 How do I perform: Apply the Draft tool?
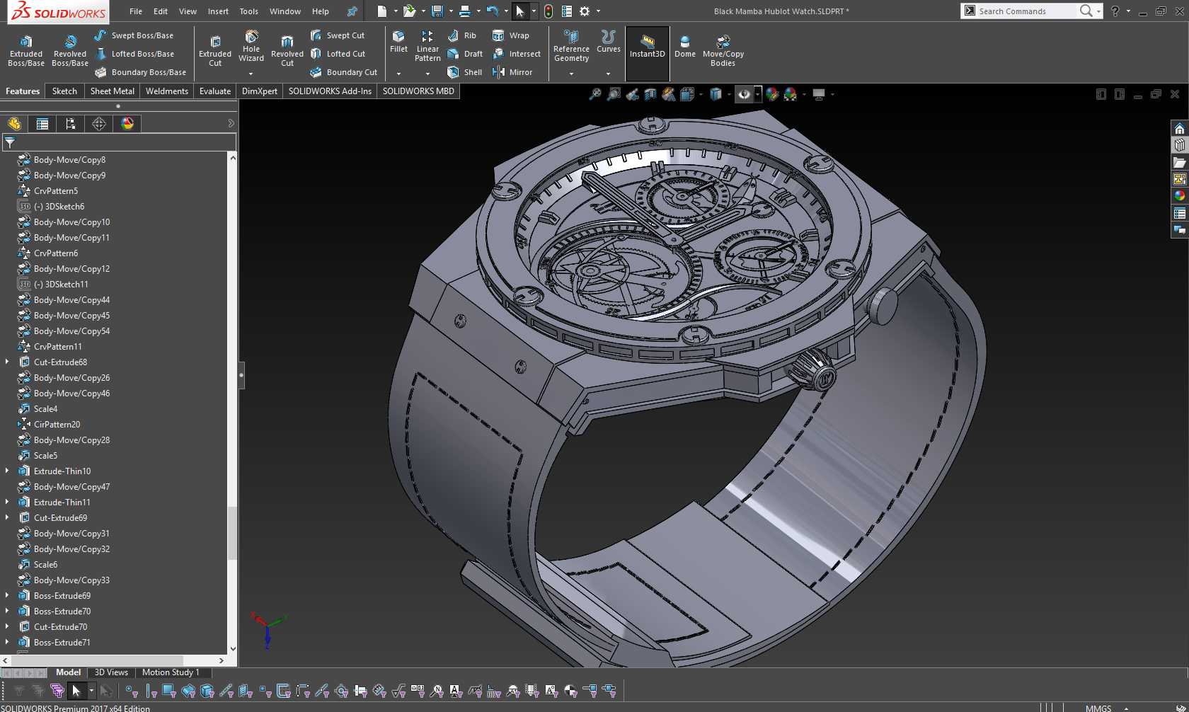pos(465,54)
